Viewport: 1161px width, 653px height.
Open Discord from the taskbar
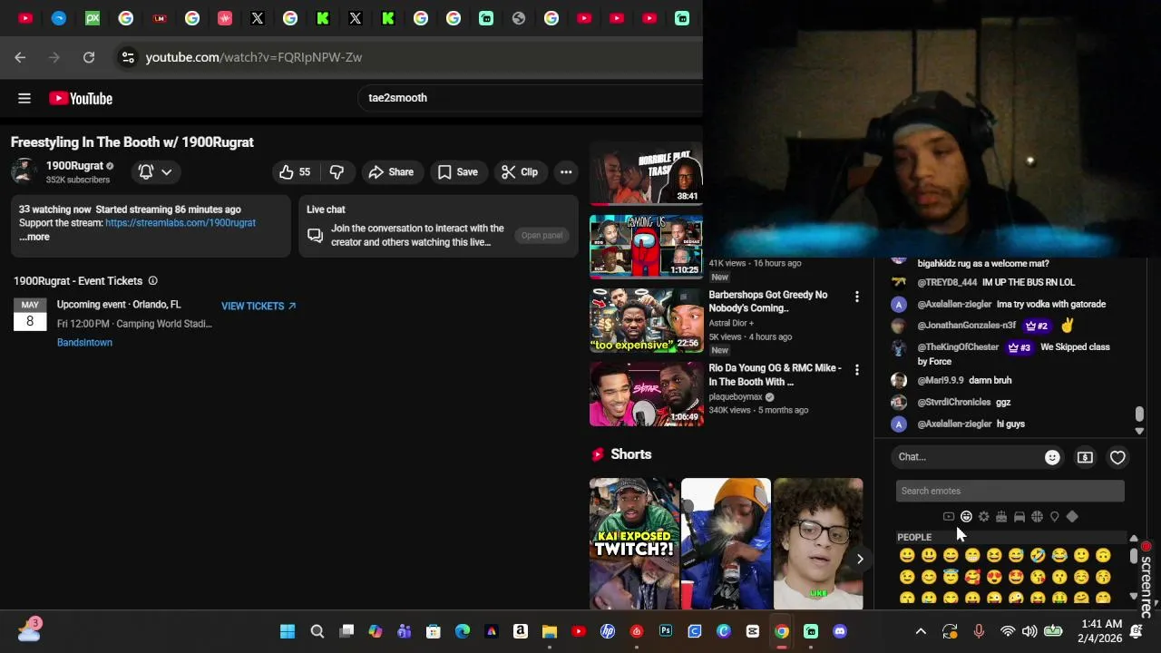pos(840,631)
